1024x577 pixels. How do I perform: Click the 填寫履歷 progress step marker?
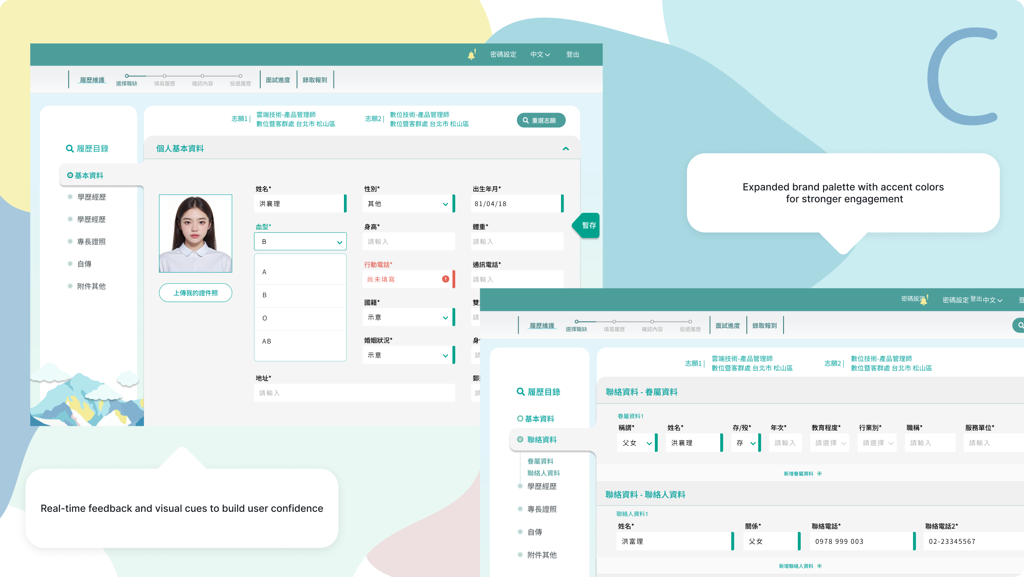click(164, 76)
